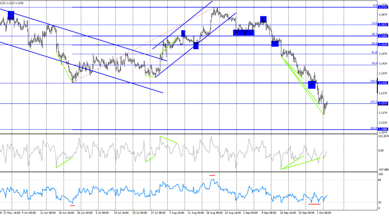Select the 0.0 Fibonacci level label
Image resolution: width=389 pixels, height=216 pixels.
pyautogui.click(x=375, y=6)
